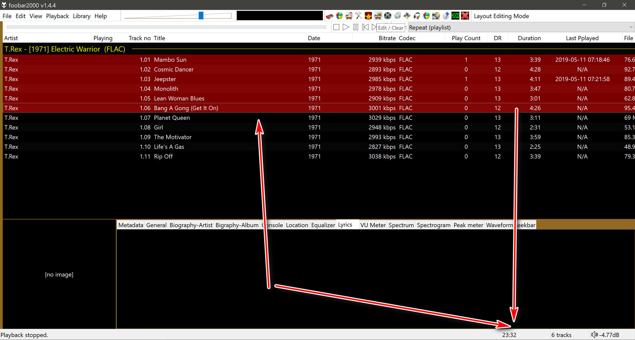Click the second colored beach ball icon
The image size is (635, 340).
tap(426, 16)
